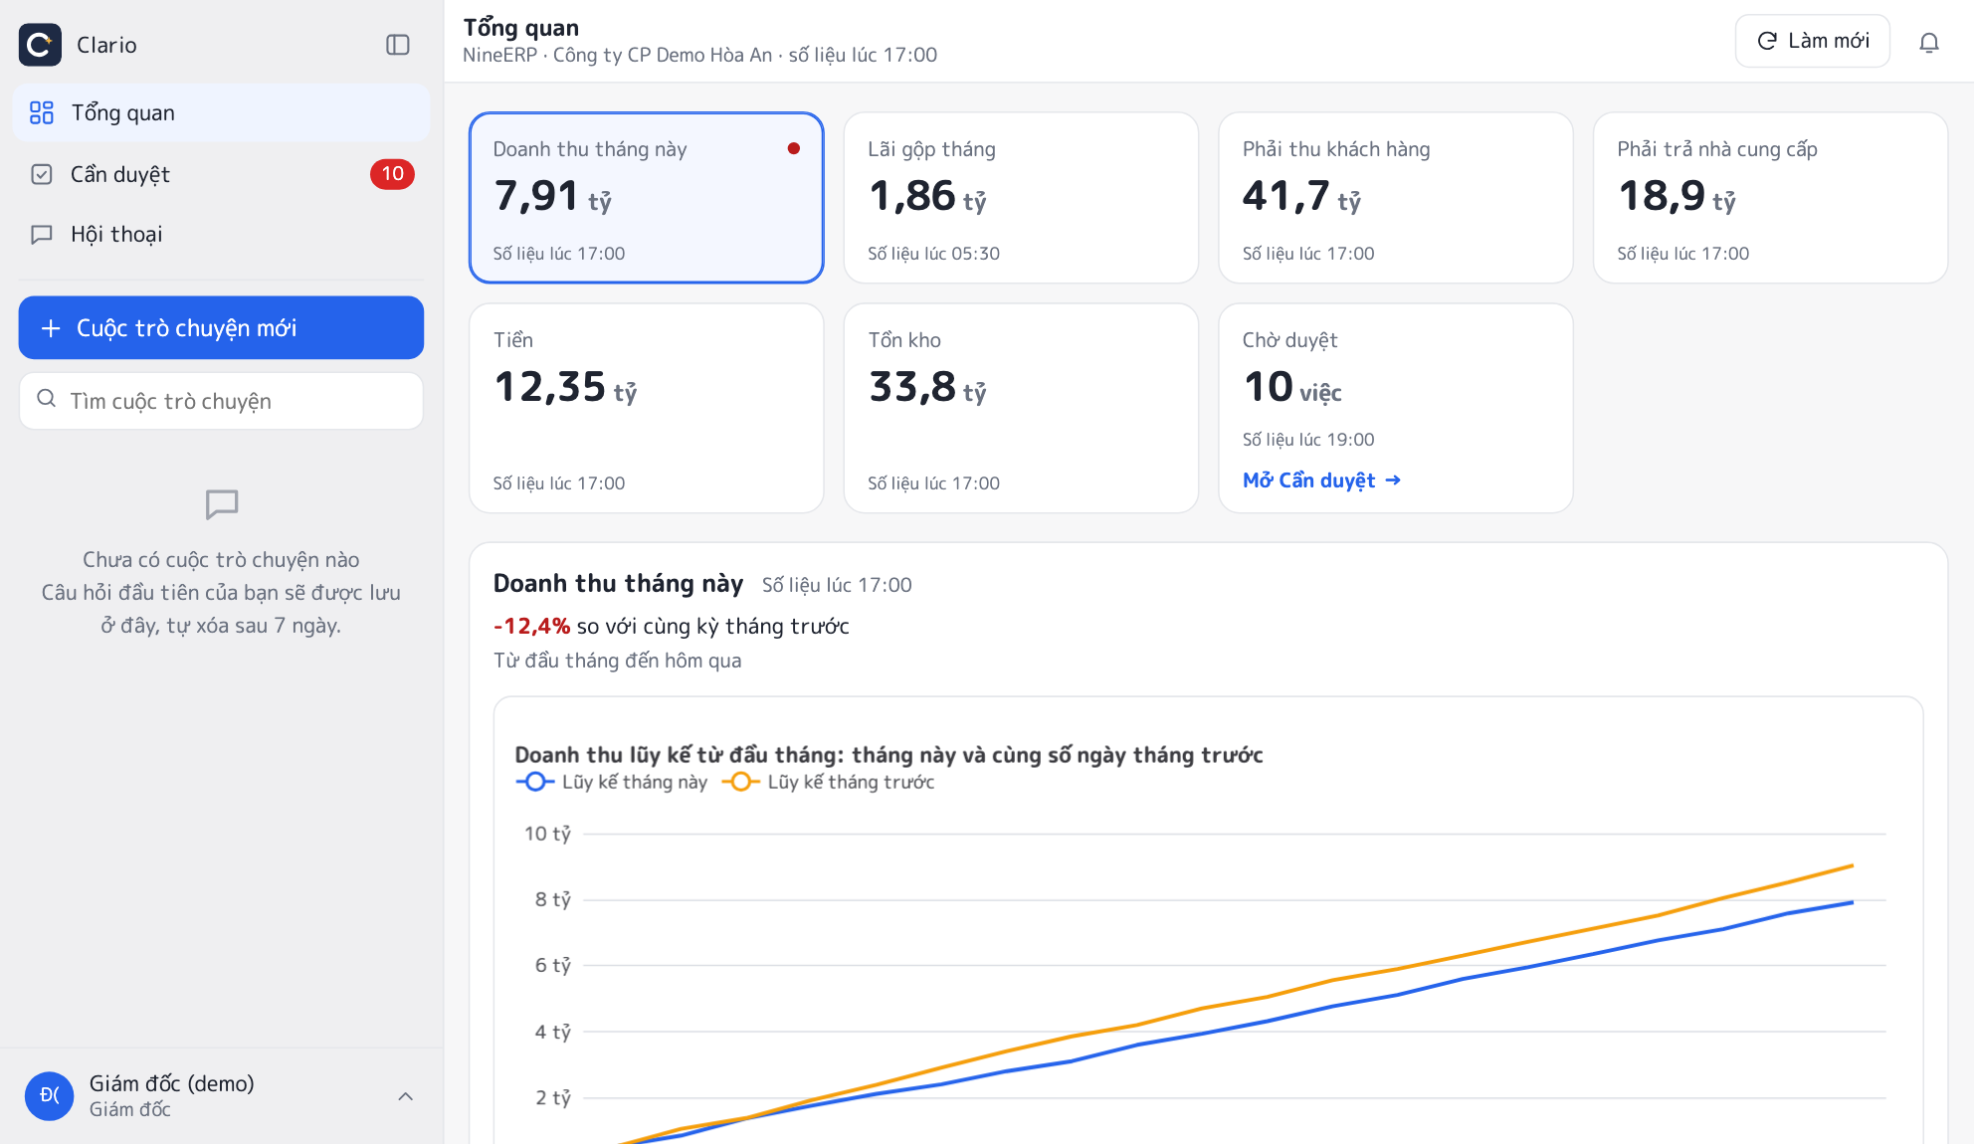Open the Hội thoại menu item
Viewport: 1974px width, 1144px height.
(x=221, y=235)
